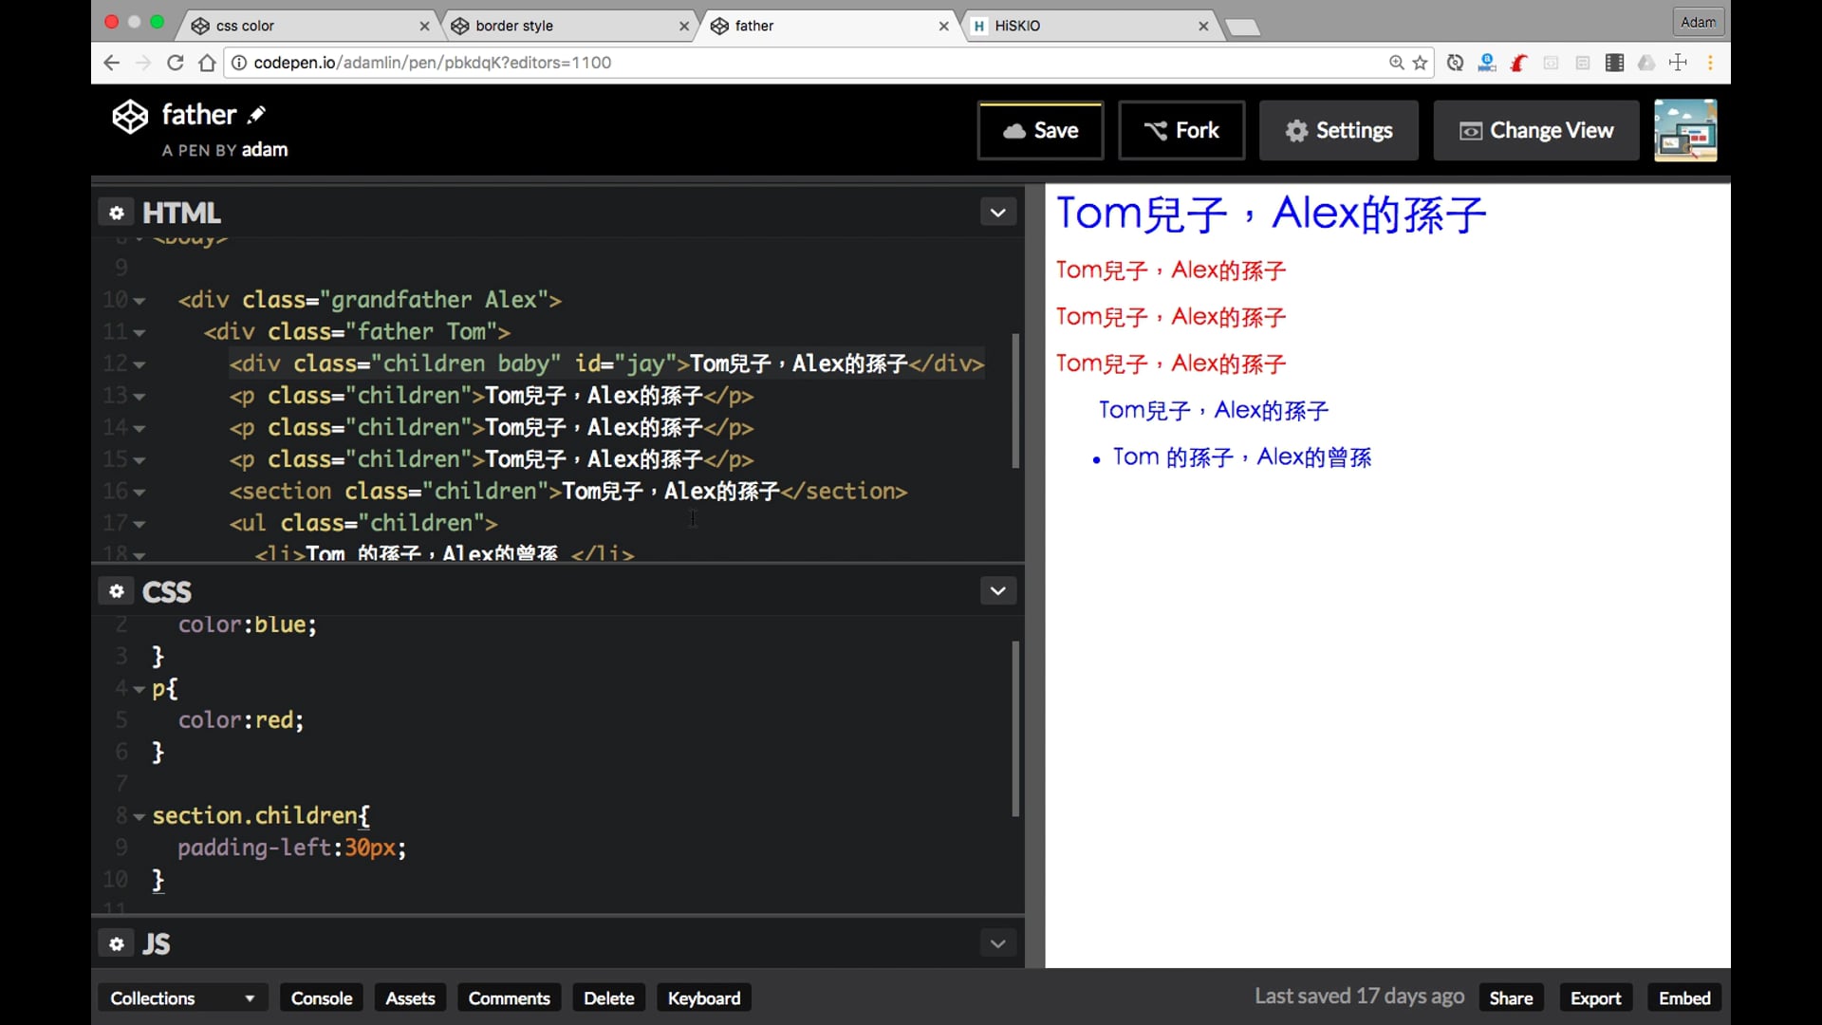Save the pen
This screenshot has width=1822, height=1025.
1040,130
